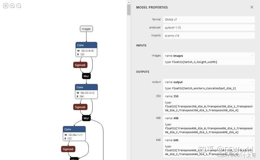
Task: Select the first Sigmoid node
Action: click(x=80, y=65)
